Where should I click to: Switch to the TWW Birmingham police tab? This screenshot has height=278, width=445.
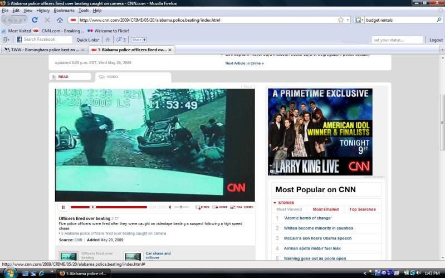click(x=45, y=50)
